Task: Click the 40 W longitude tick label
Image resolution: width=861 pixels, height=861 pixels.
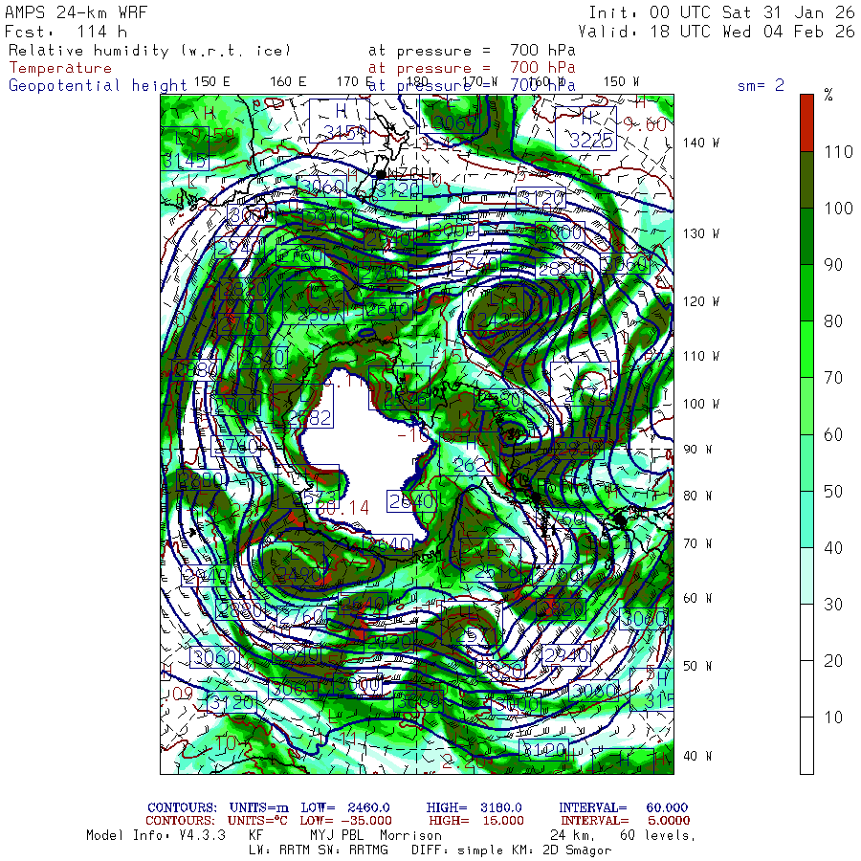Action: (x=697, y=756)
